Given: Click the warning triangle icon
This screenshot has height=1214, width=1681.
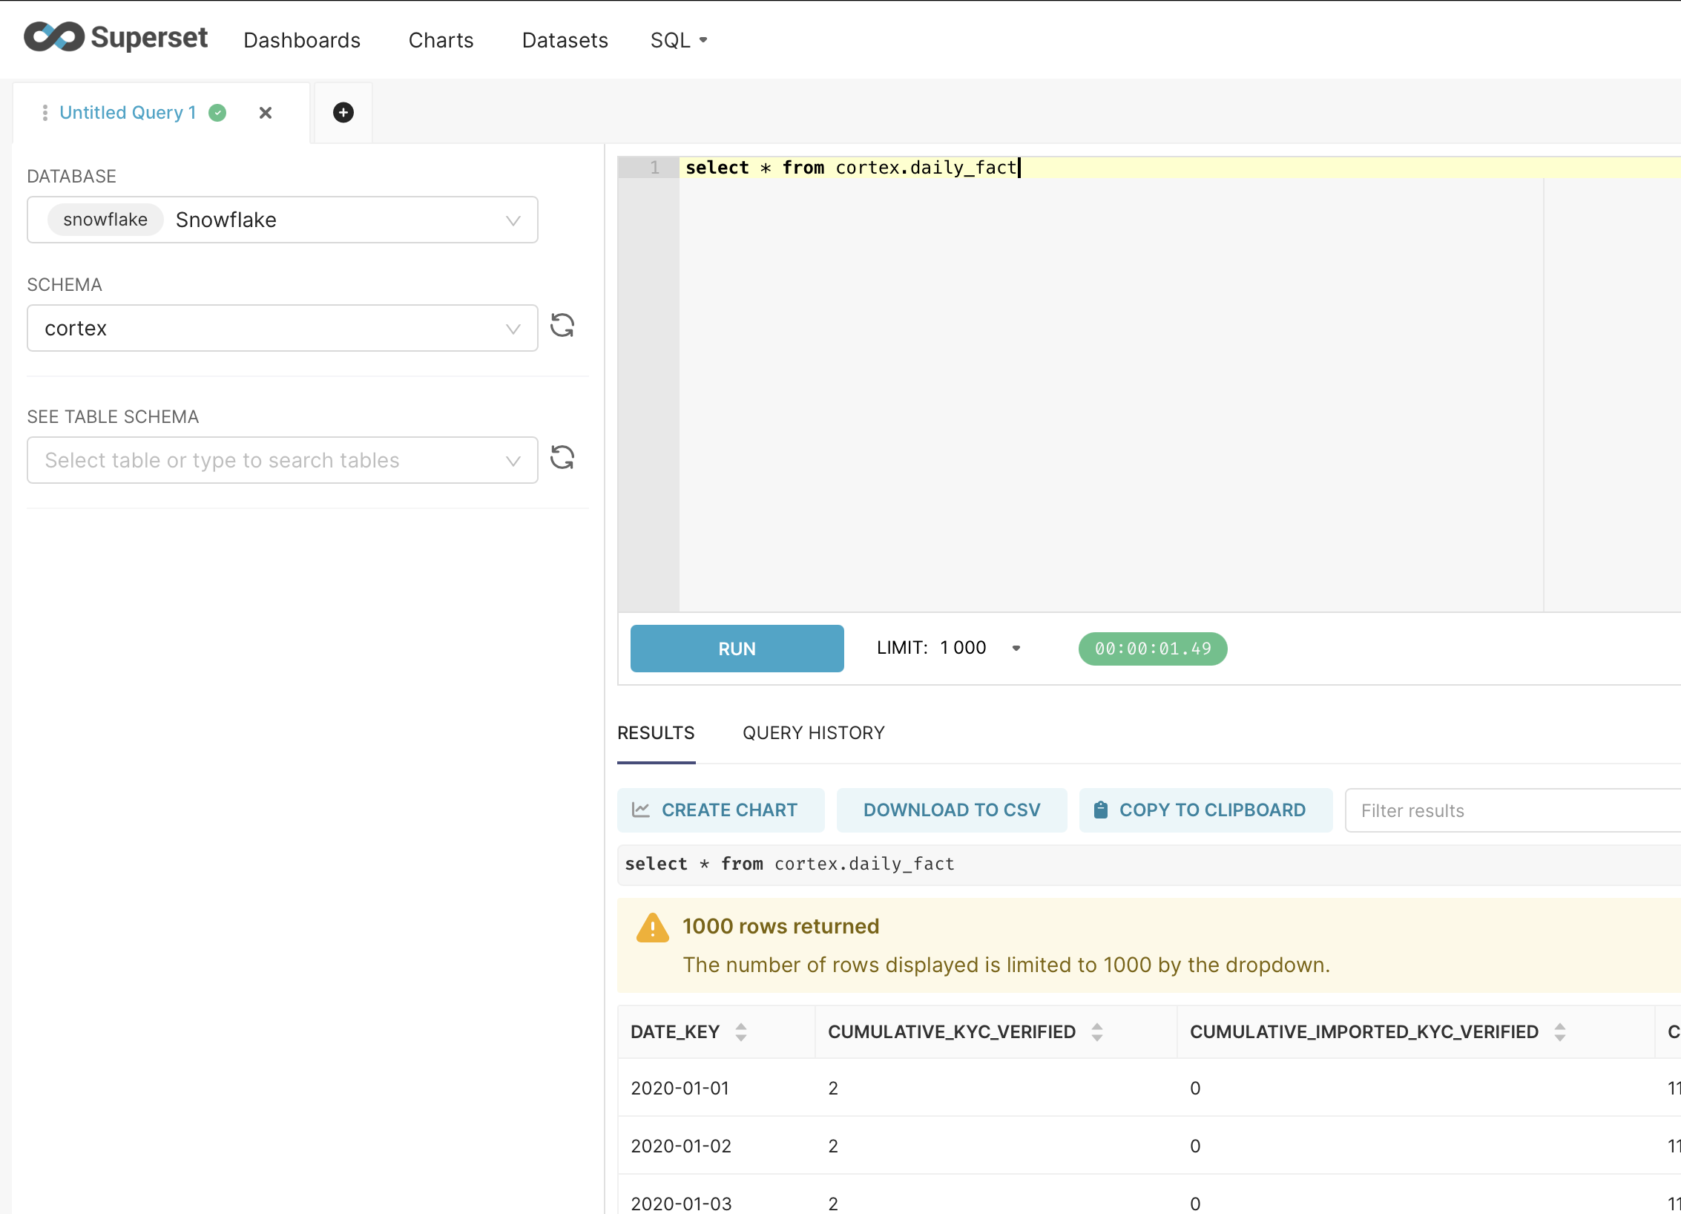Looking at the screenshot, I should (x=653, y=928).
